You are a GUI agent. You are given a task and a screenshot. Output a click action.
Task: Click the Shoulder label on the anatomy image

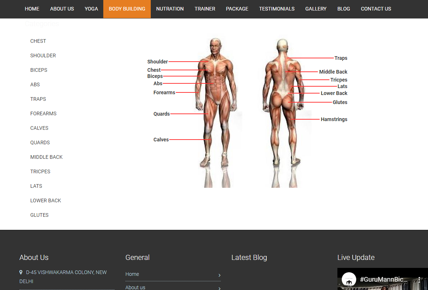[158, 62]
